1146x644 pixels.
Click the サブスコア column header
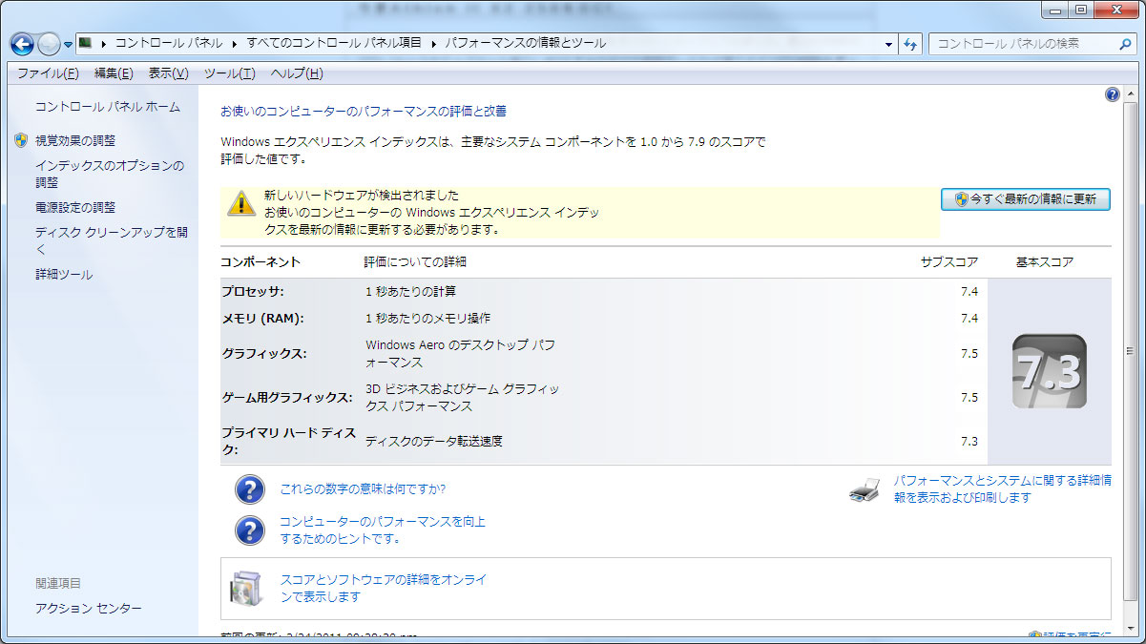(949, 261)
